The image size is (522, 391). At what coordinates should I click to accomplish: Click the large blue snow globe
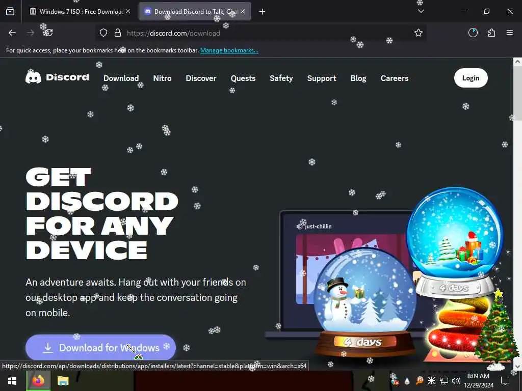[454, 242]
